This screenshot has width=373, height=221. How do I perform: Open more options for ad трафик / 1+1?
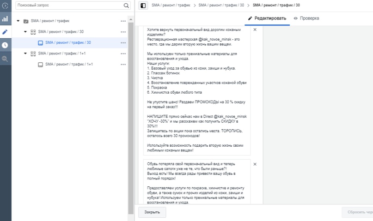click(x=123, y=65)
